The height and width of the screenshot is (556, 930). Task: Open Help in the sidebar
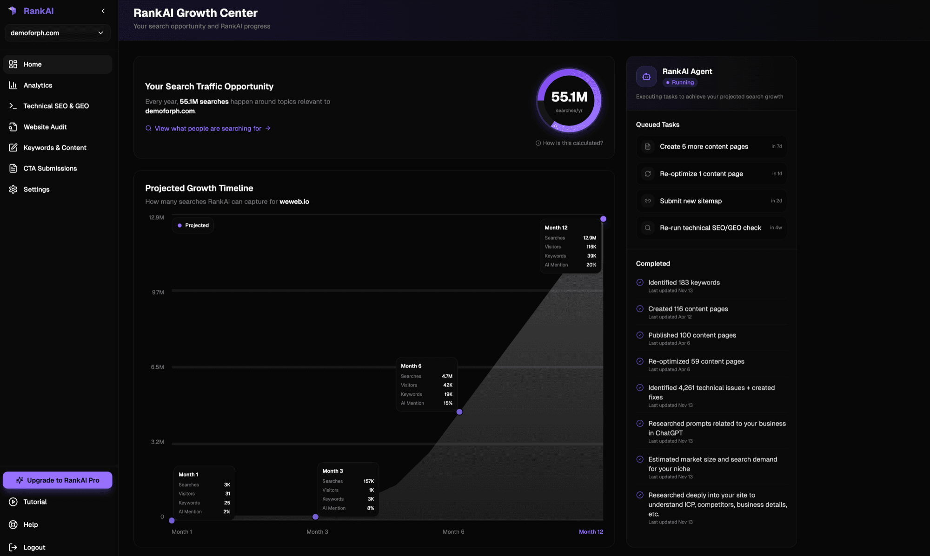(31, 524)
